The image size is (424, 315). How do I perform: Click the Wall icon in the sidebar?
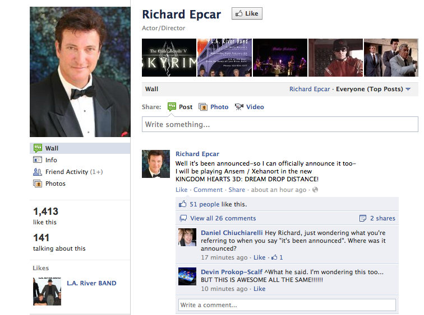pyautogui.click(x=38, y=148)
